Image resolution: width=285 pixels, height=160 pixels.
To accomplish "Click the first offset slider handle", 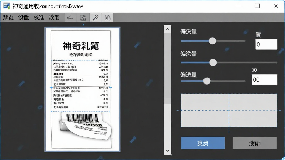I will (212, 41).
